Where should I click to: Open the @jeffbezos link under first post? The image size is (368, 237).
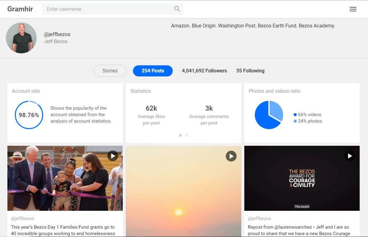[x=23, y=219]
